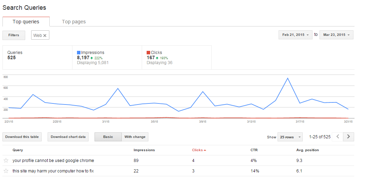The height and width of the screenshot is (178, 365).
Task: Click the red Clicks legend square
Action: (x=148, y=53)
